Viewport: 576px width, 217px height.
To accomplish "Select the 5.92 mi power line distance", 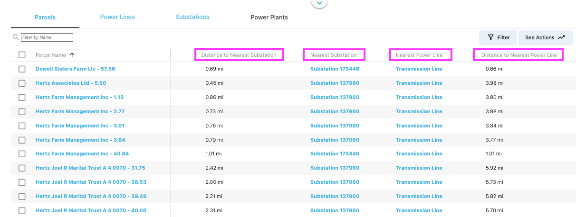I will pos(494,168).
